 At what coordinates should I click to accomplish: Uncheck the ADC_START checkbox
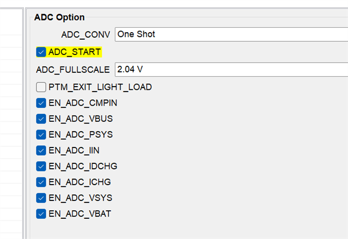click(x=41, y=52)
